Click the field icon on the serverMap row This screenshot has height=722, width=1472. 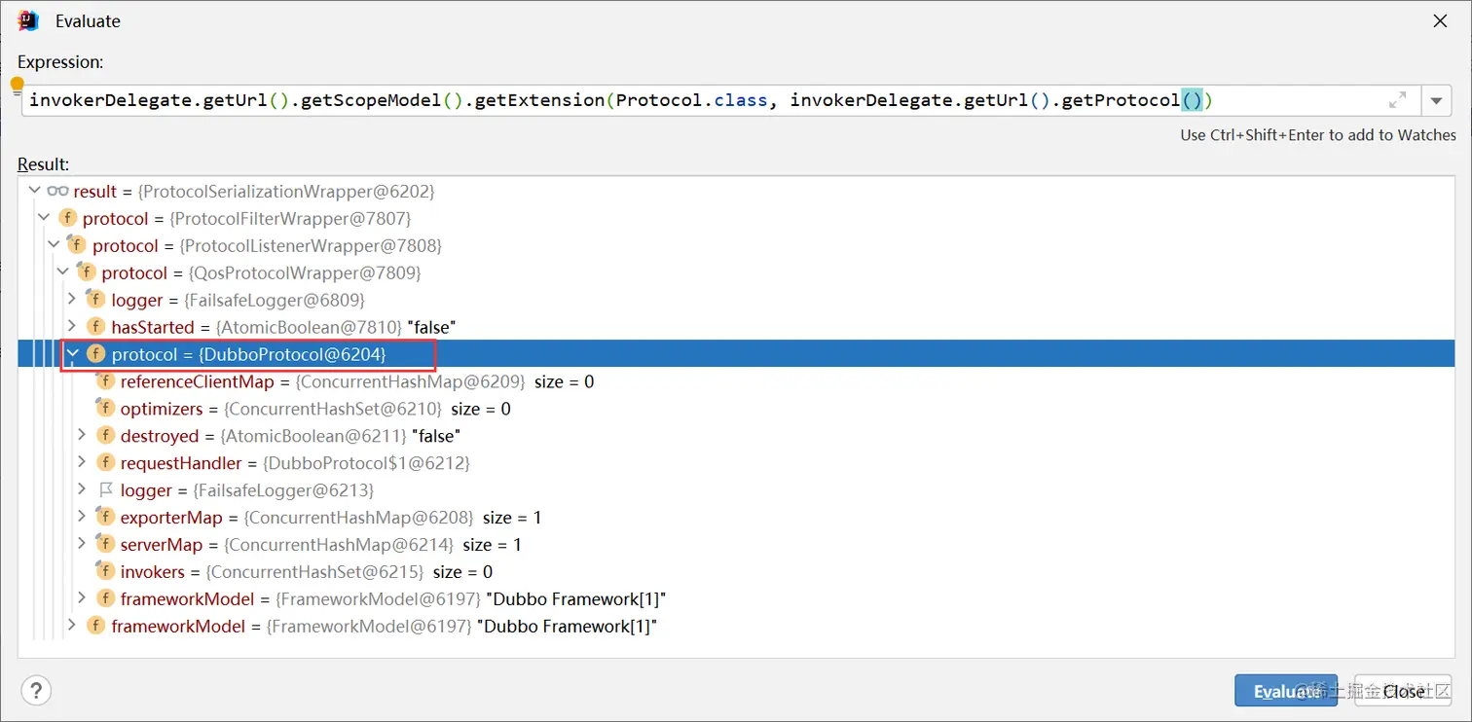point(105,544)
